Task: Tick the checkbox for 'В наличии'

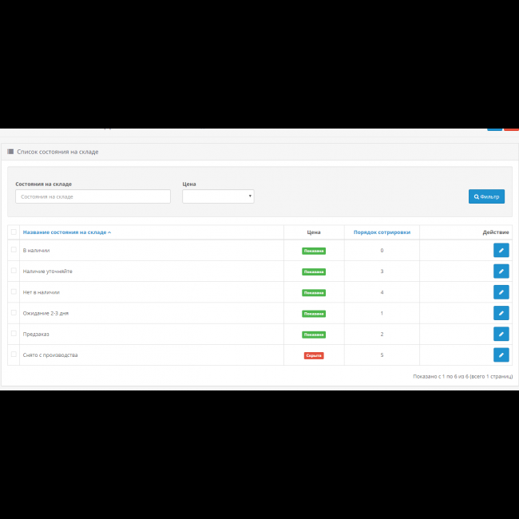Action: click(14, 250)
